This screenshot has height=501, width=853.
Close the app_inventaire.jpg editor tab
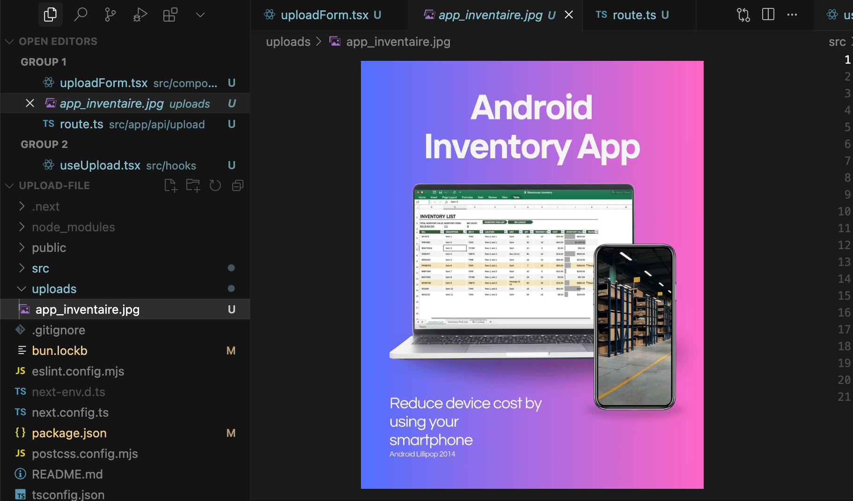click(x=569, y=15)
